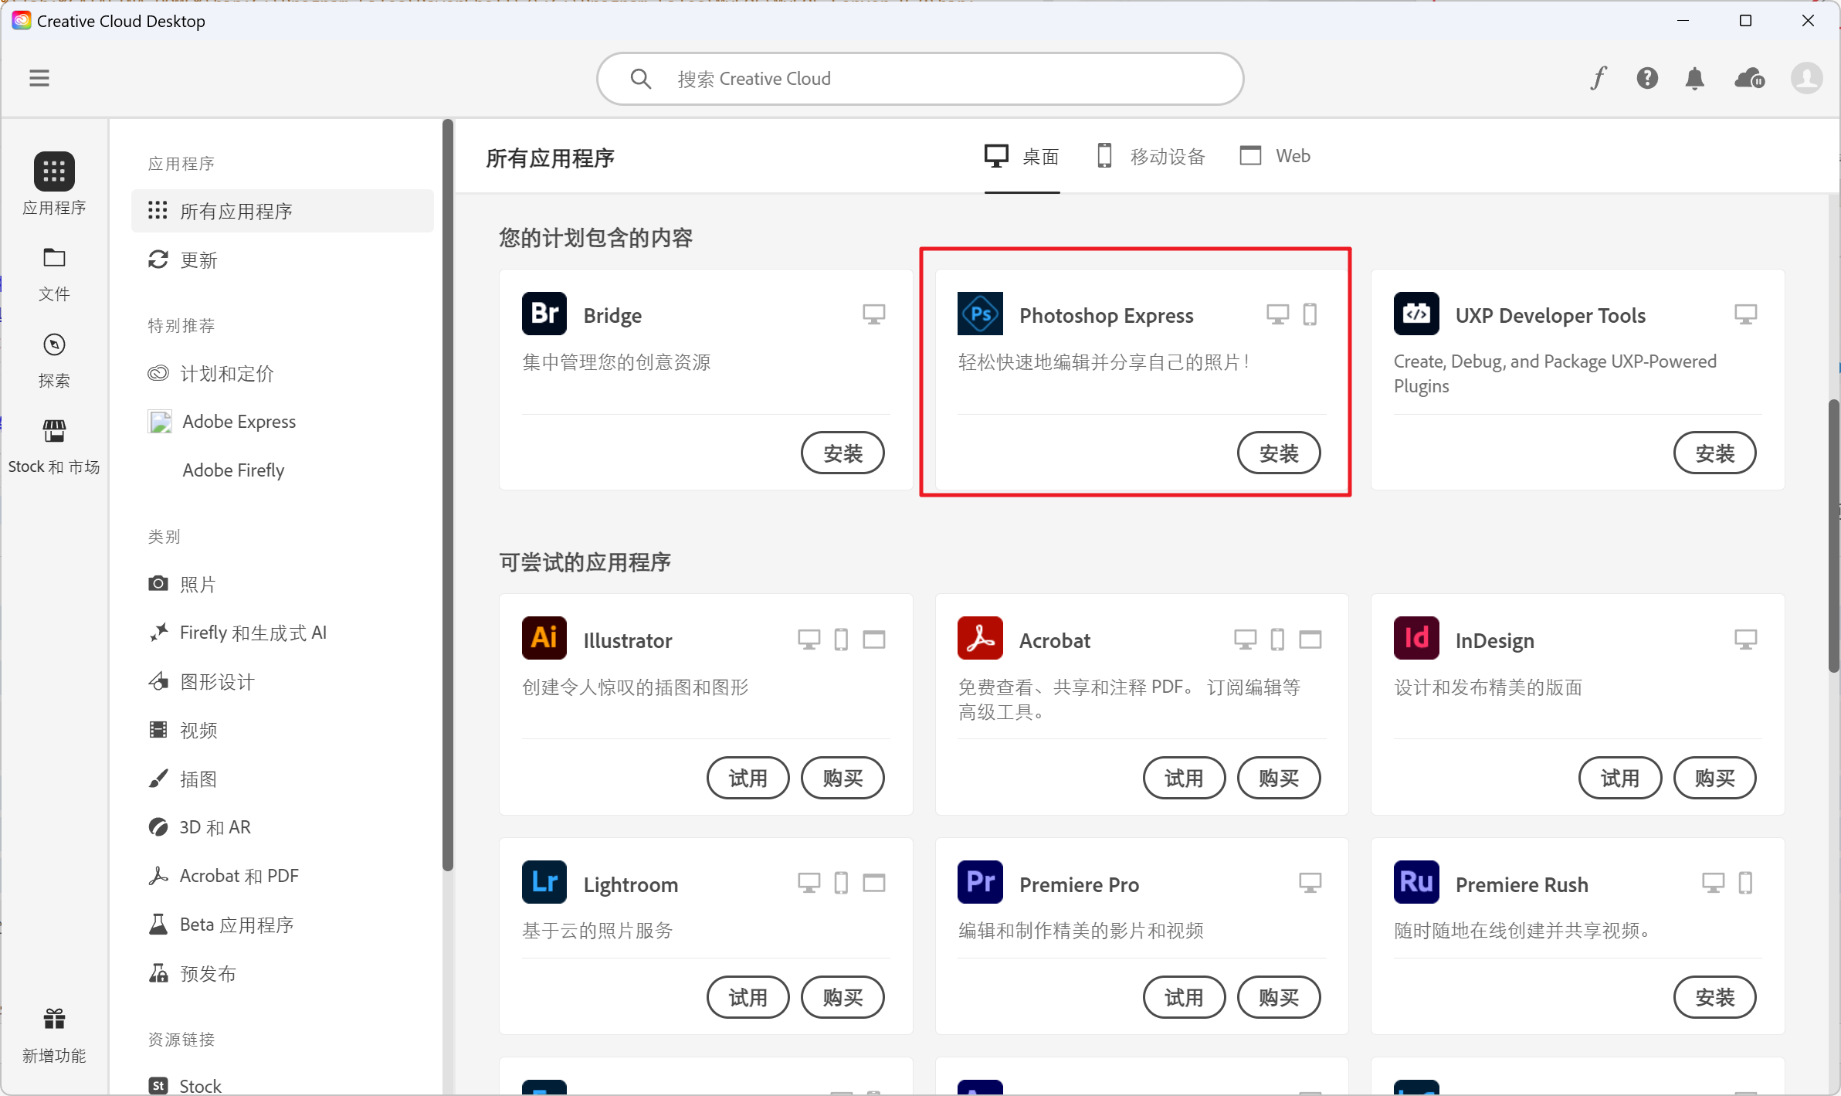Click 购买 for InDesign
Screen dimensions: 1841x1096
tap(1714, 778)
